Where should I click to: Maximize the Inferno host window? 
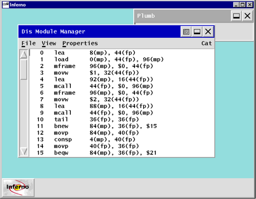(243, 5)
